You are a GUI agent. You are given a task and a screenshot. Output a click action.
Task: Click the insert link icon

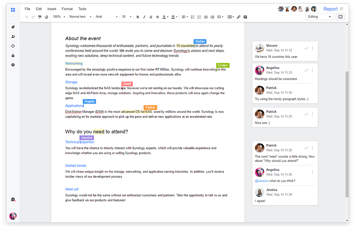click(x=238, y=17)
